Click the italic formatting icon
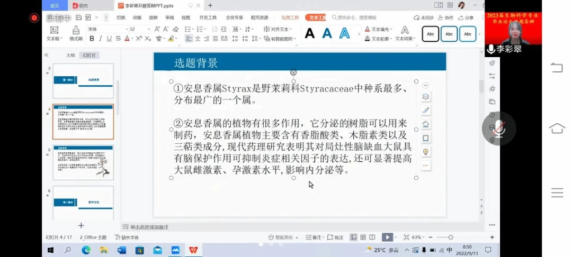The image size is (572, 257). 101,39
